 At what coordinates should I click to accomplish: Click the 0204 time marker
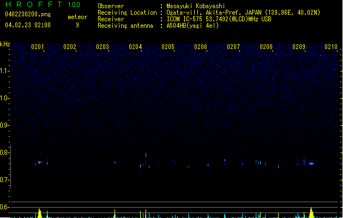point(135,47)
